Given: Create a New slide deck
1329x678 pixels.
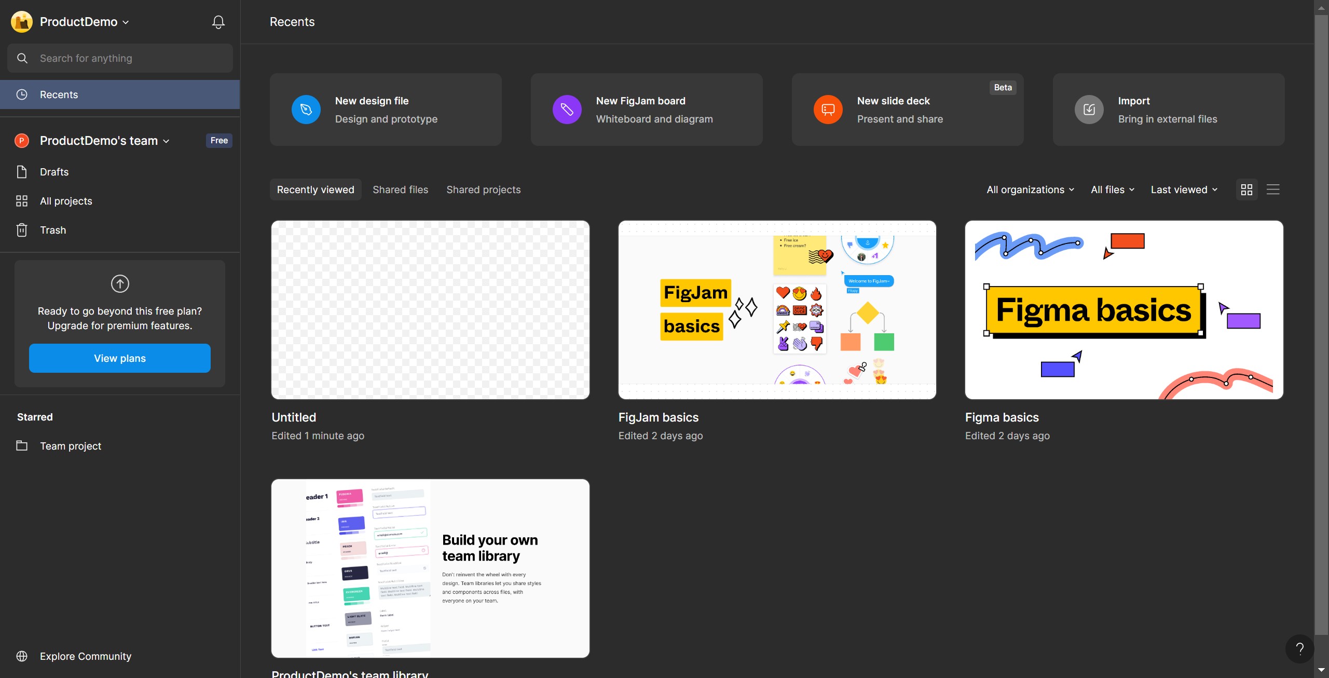Looking at the screenshot, I should (908, 110).
